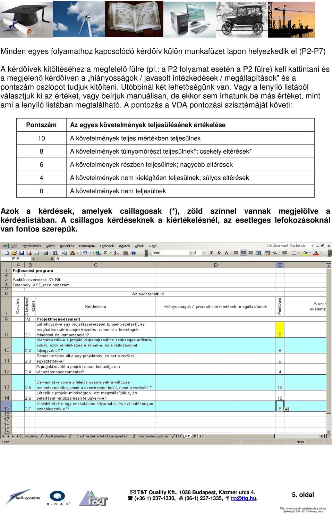The width and height of the screenshot is (333, 514).
Task: Create a new workbook using toolbar icon
Action: point(7,253)
